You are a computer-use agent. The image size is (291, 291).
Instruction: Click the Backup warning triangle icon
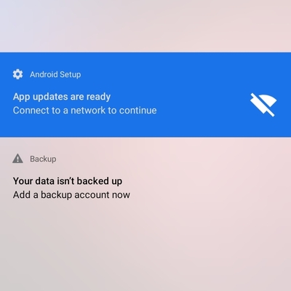click(17, 159)
